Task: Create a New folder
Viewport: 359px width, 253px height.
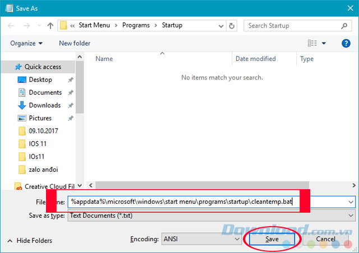Action: point(75,43)
